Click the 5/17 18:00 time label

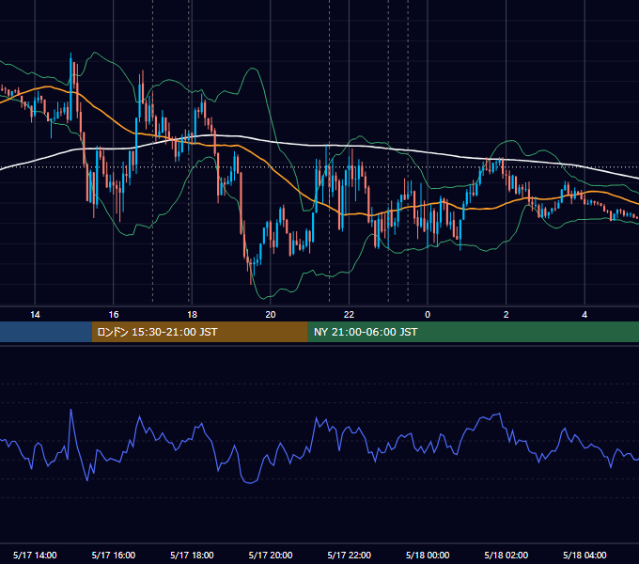(192, 555)
